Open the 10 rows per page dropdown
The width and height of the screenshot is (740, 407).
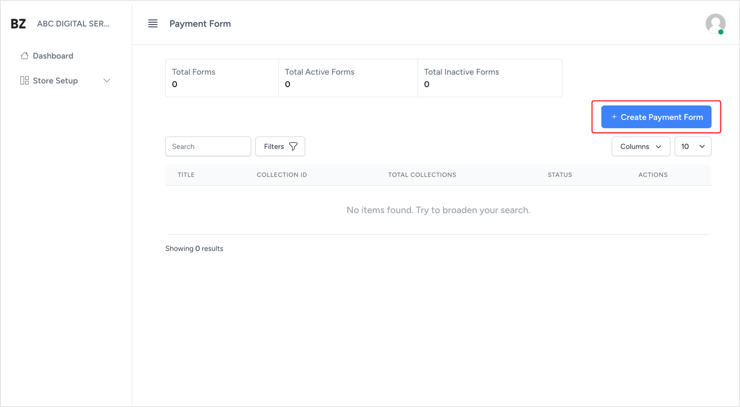click(693, 146)
